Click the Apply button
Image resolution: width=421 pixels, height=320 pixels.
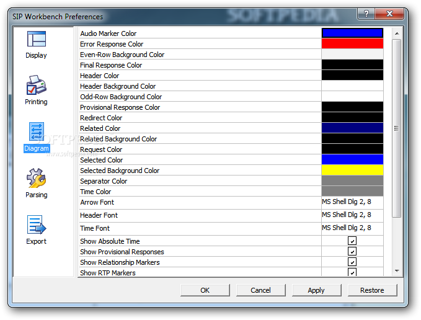click(316, 290)
